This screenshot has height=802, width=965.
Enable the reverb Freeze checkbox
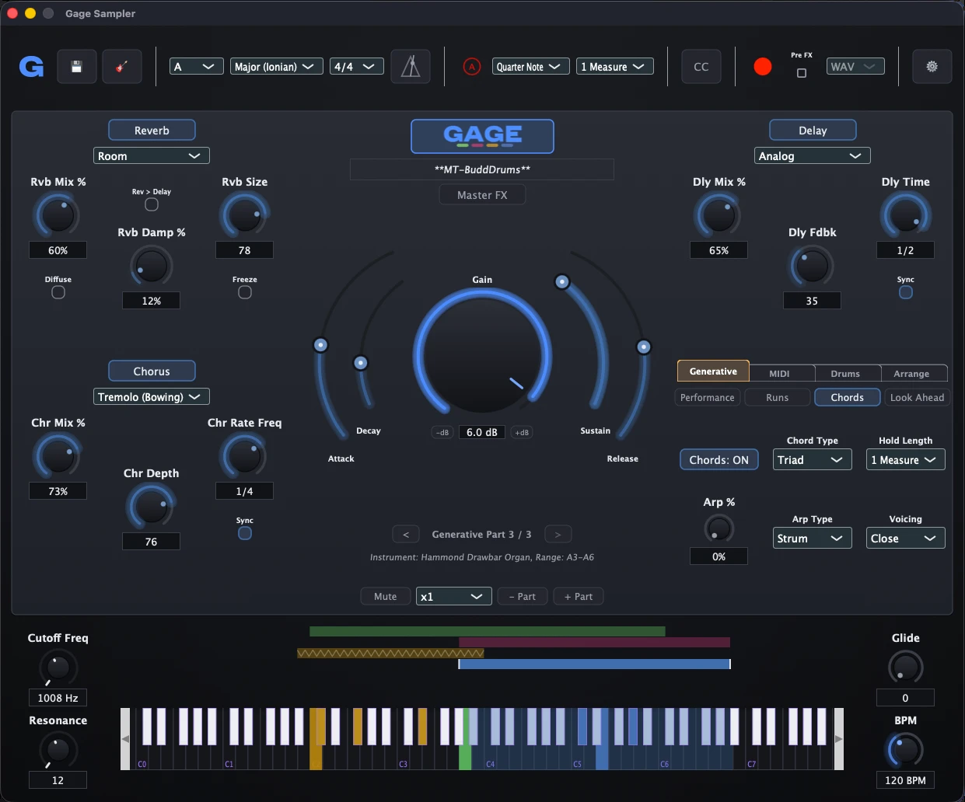click(x=245, y=292)
